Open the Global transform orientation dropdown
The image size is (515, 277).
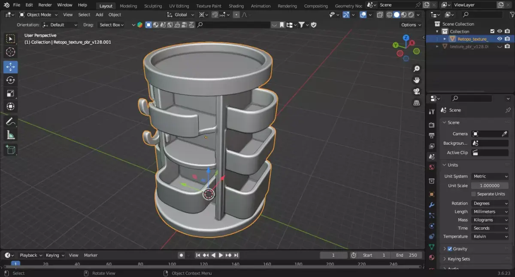click(x=180, y=15)
